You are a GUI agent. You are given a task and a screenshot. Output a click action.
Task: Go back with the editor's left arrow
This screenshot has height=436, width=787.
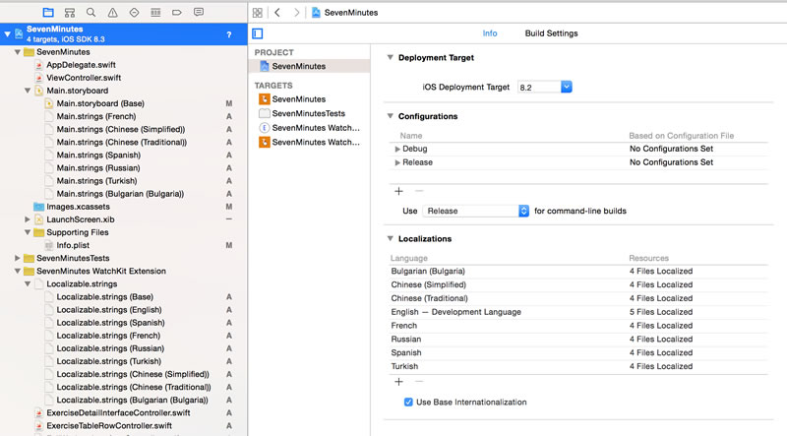(x=277, y=13)
